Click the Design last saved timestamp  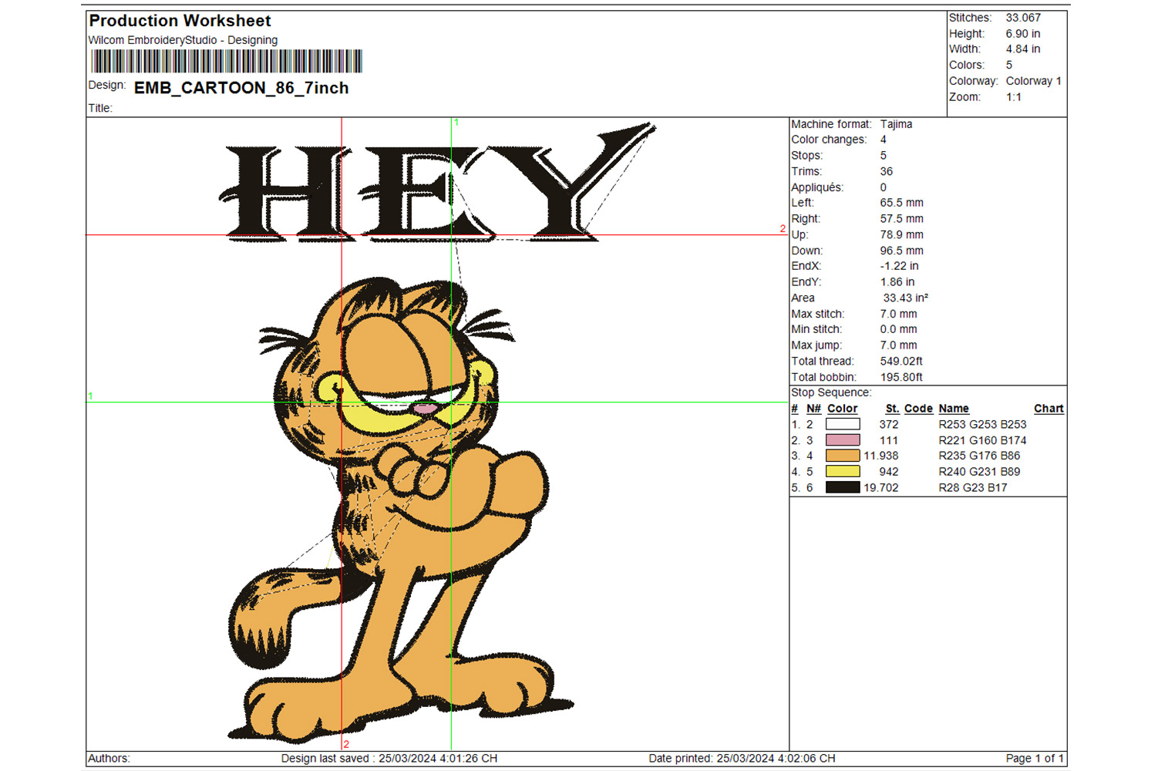point(389,759)
